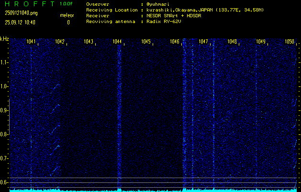Click the 1044 time marker
Viewport: 301px width, 192px height.
117,42
